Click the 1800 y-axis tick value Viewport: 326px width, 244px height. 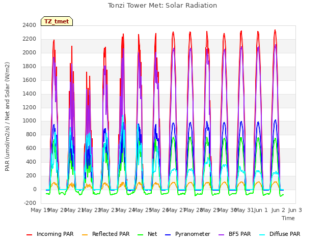[x=30, y=66]
